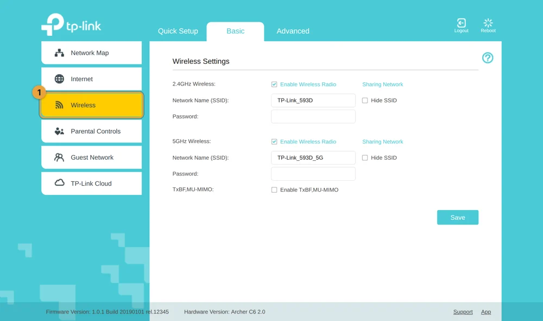Screen dimensions: 543x321
Task: Open the TP-Link Cloud sidebar menu
Action: tap(91, 184)
